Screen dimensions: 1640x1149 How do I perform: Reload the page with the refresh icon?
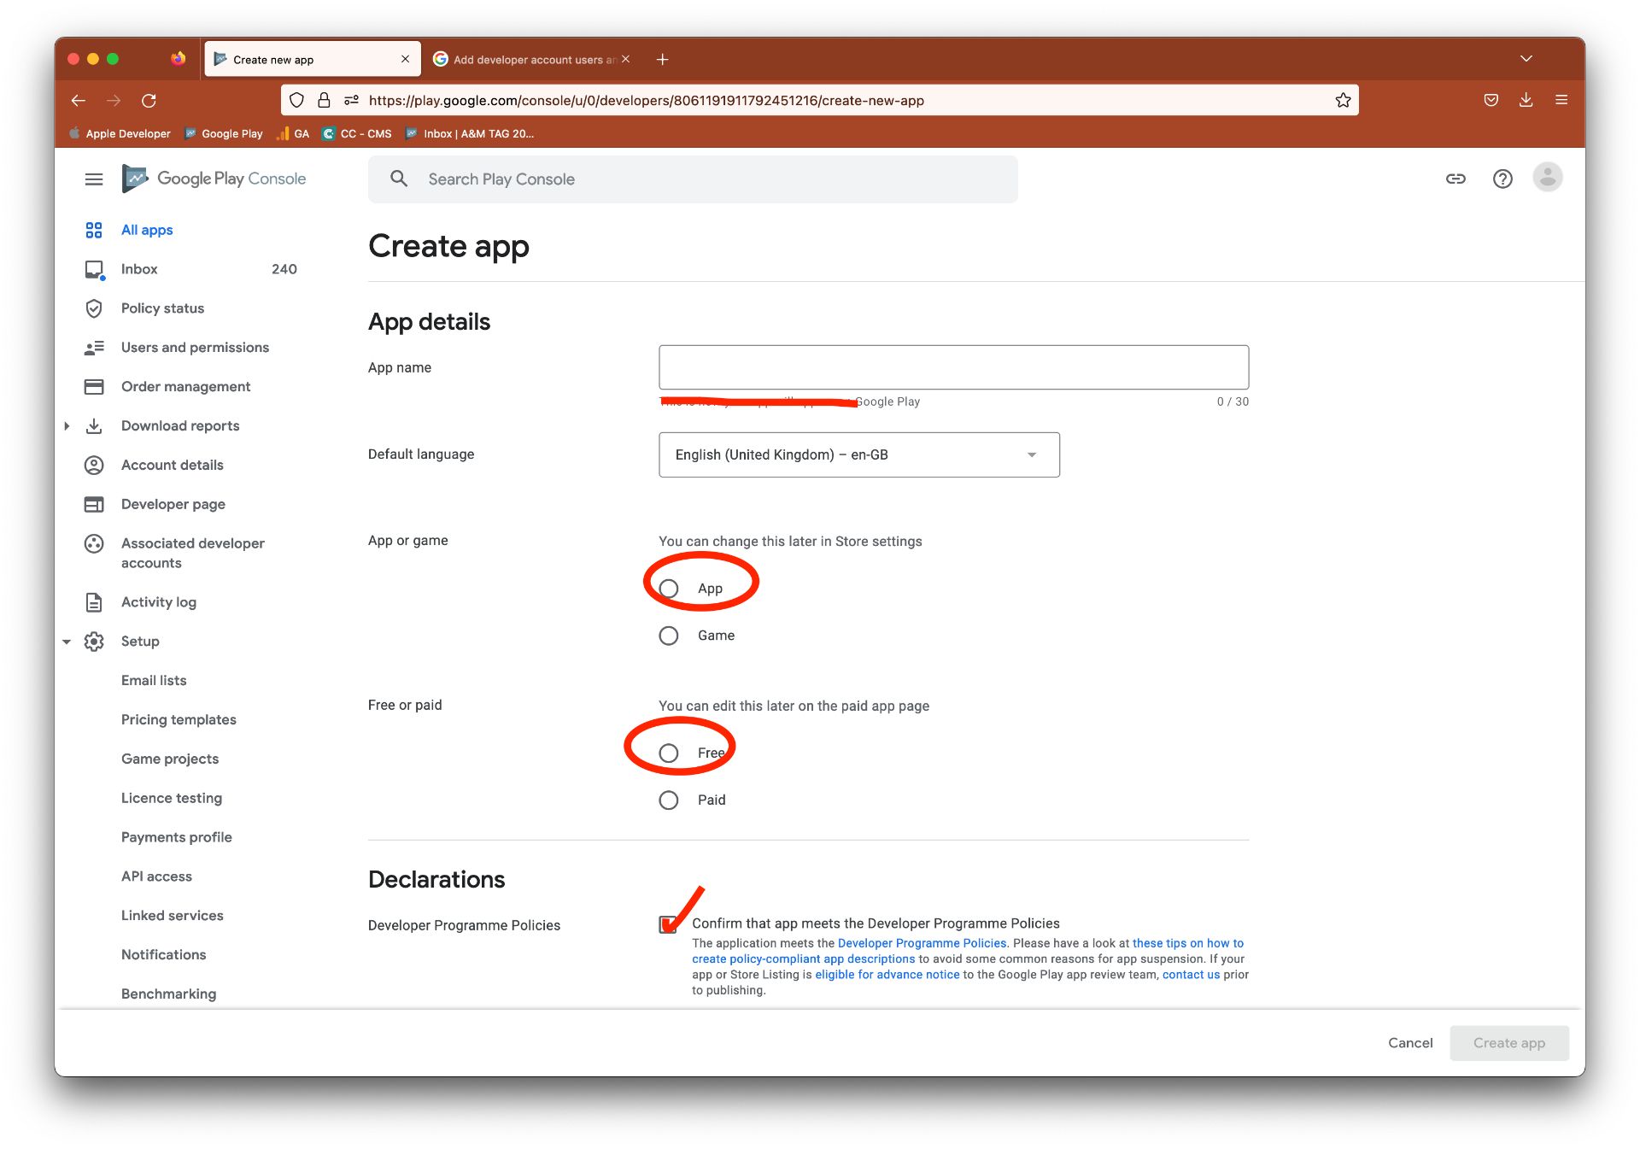point(149,101)
